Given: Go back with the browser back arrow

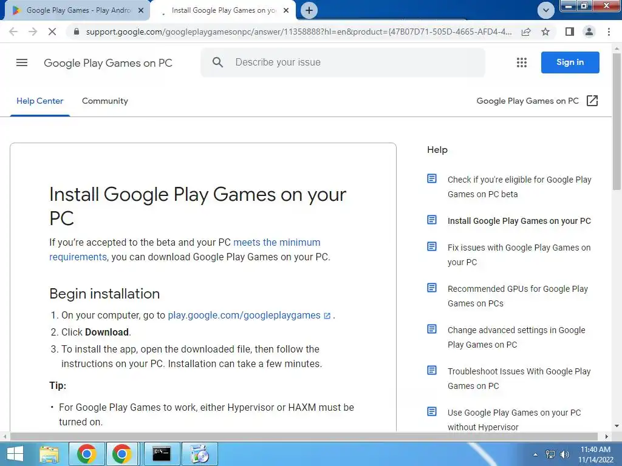Looking at the screenshot, I should pos(13,32).
